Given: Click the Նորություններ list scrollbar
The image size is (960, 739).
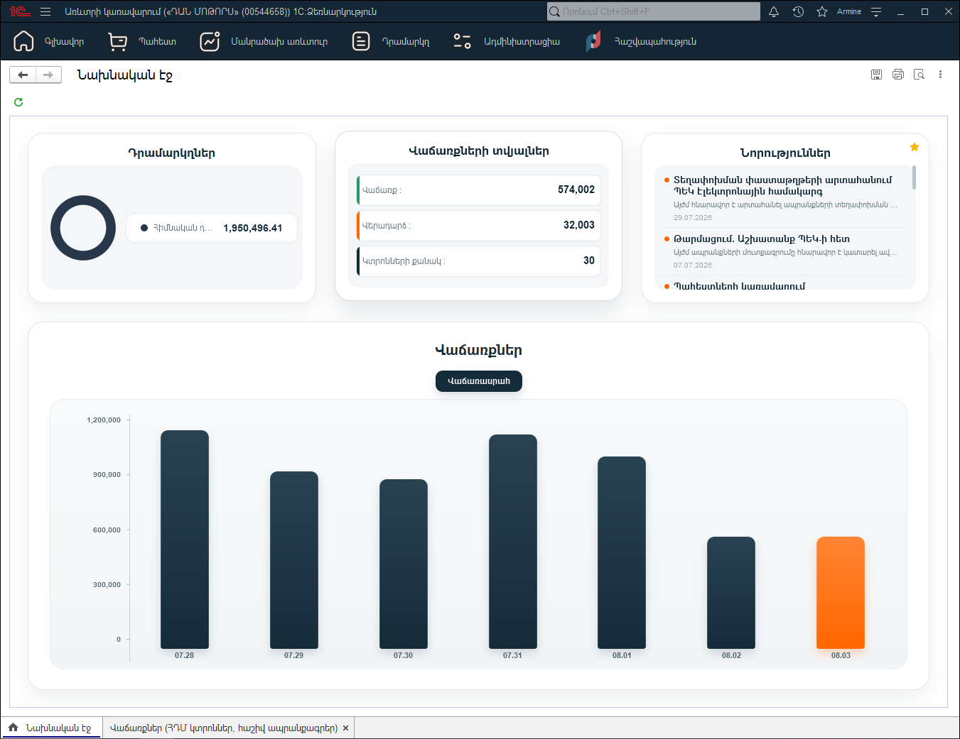Looking at the screenshot, I should pos(914,177).
